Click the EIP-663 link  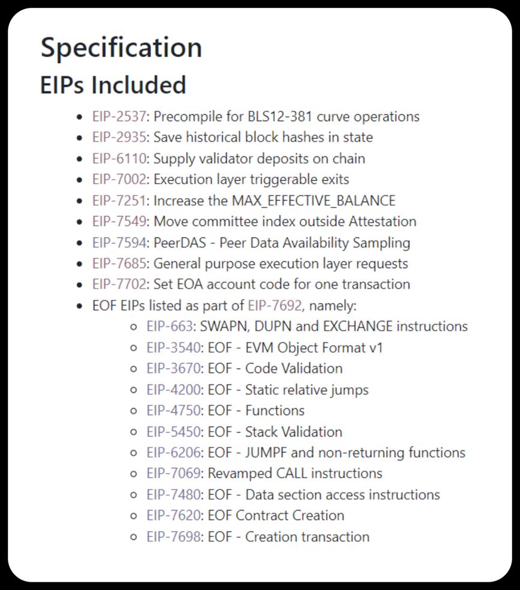click(170, 327)
